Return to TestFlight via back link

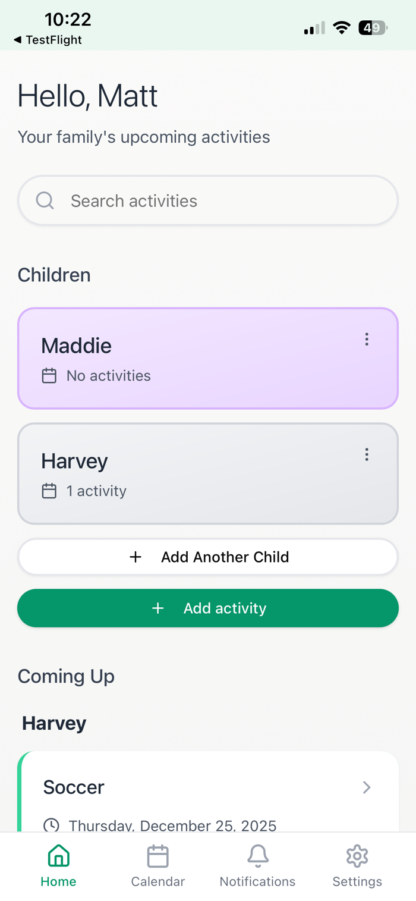click(x=48, y=40)
